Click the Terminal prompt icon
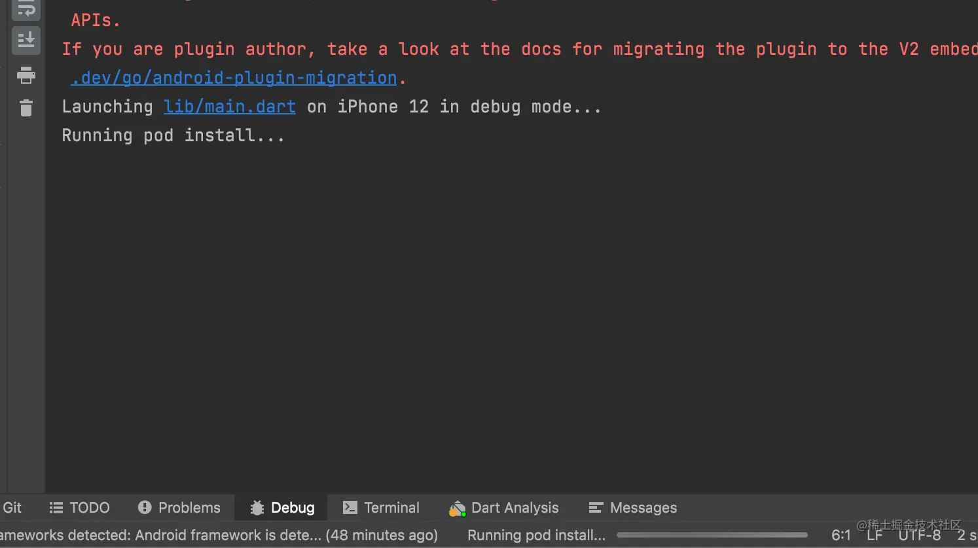 350,507
